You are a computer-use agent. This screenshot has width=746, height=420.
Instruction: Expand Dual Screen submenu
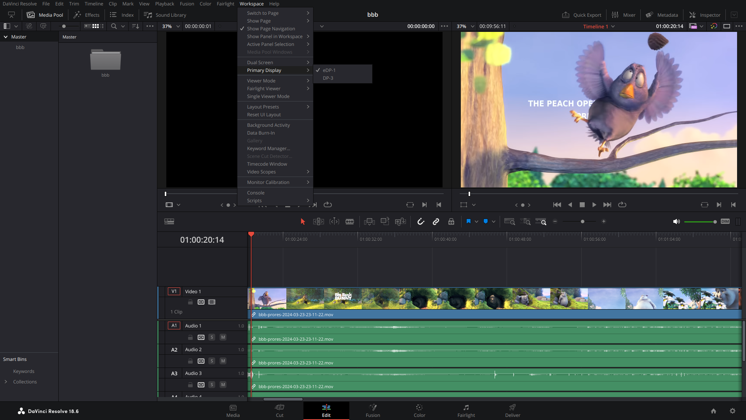[x=275, y=63]
